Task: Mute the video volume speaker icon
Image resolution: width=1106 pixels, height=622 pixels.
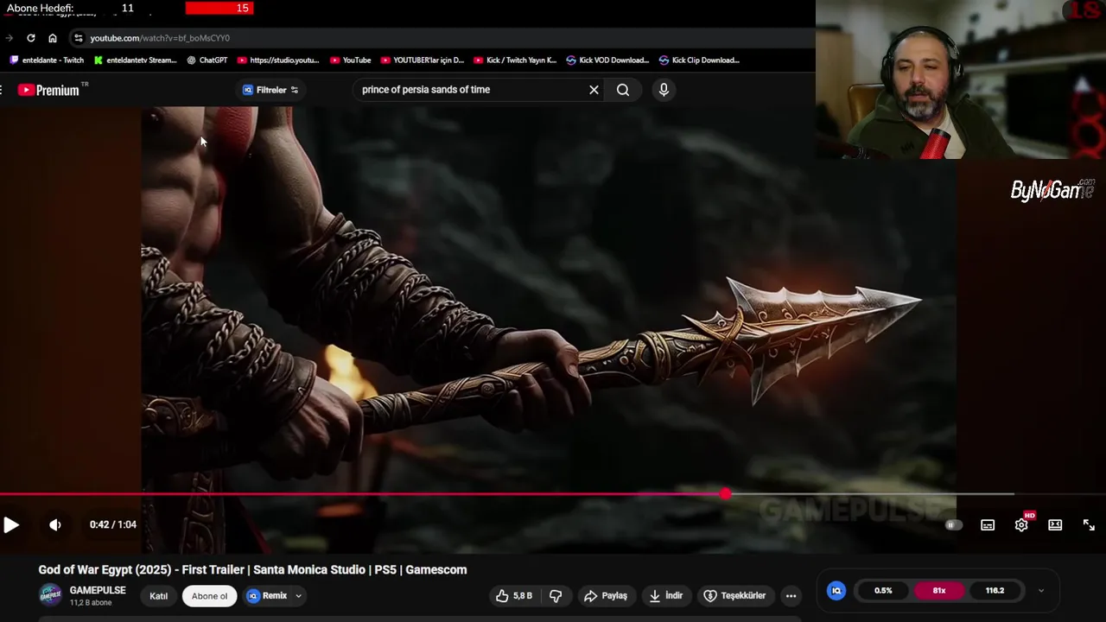Action: 55,524
